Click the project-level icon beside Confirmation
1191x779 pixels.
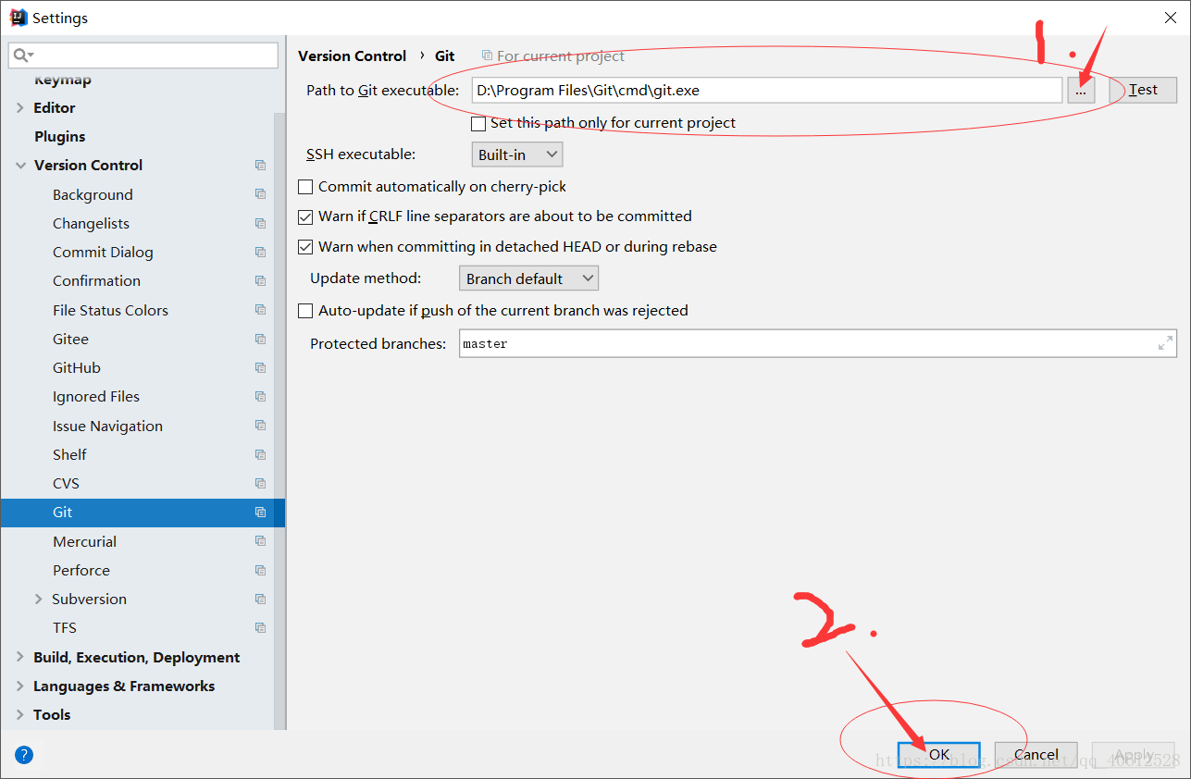(260, 280)
